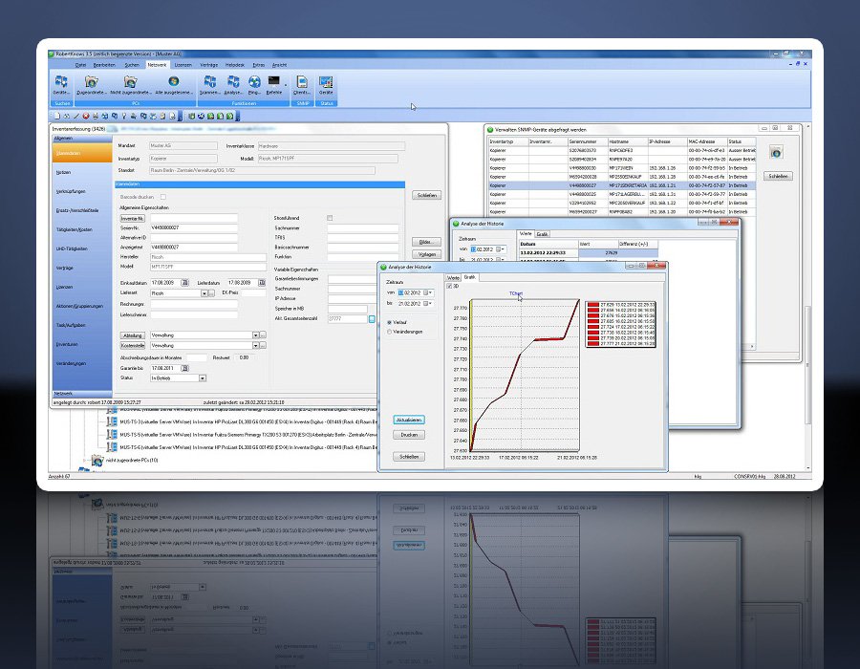Click the history icon beside Akt. Gesamtseitenzahl
The width and height of the screenshot is (860, 669).
(372, 318)
